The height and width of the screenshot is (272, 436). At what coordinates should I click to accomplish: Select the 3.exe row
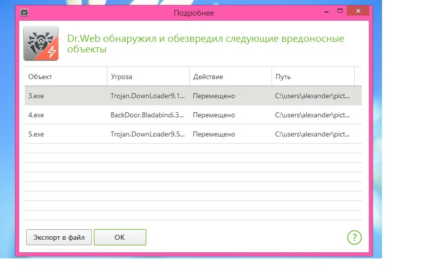coord(193,96)
